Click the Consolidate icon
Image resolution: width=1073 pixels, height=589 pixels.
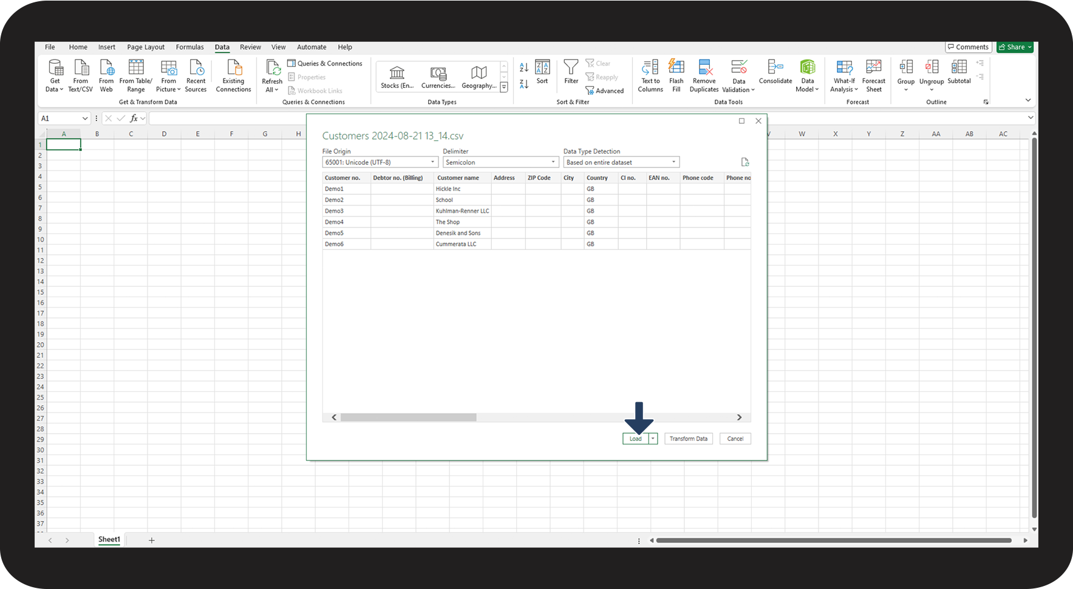coord(775,68)
